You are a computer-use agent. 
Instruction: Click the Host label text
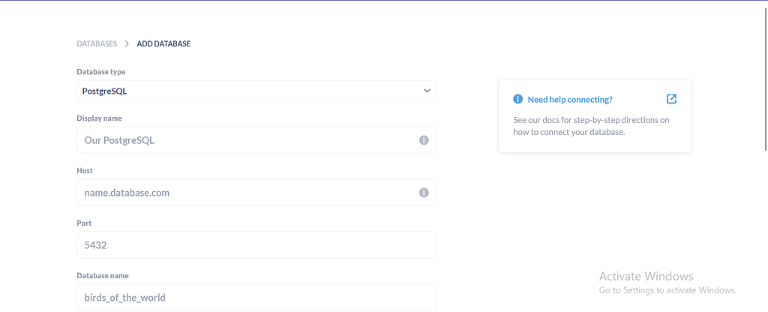[85, 170]
